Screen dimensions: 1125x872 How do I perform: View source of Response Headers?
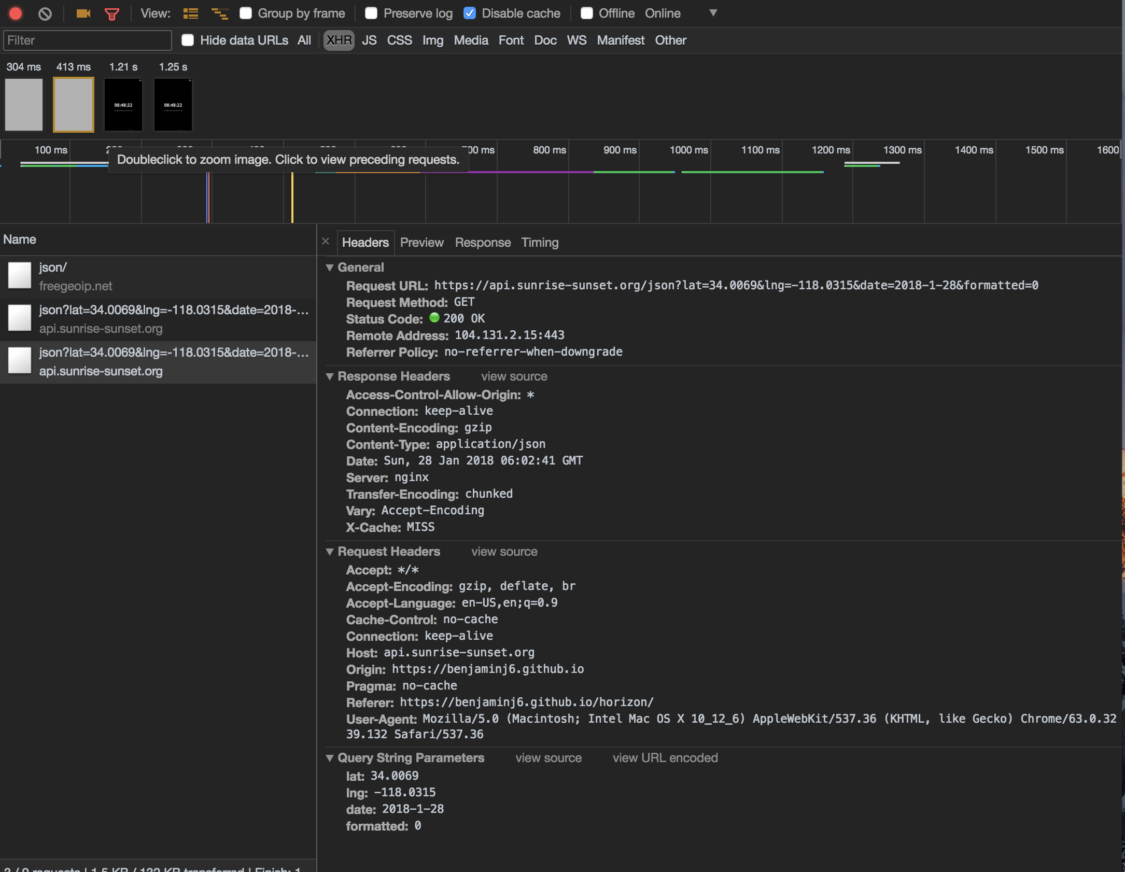click(514, 376)
